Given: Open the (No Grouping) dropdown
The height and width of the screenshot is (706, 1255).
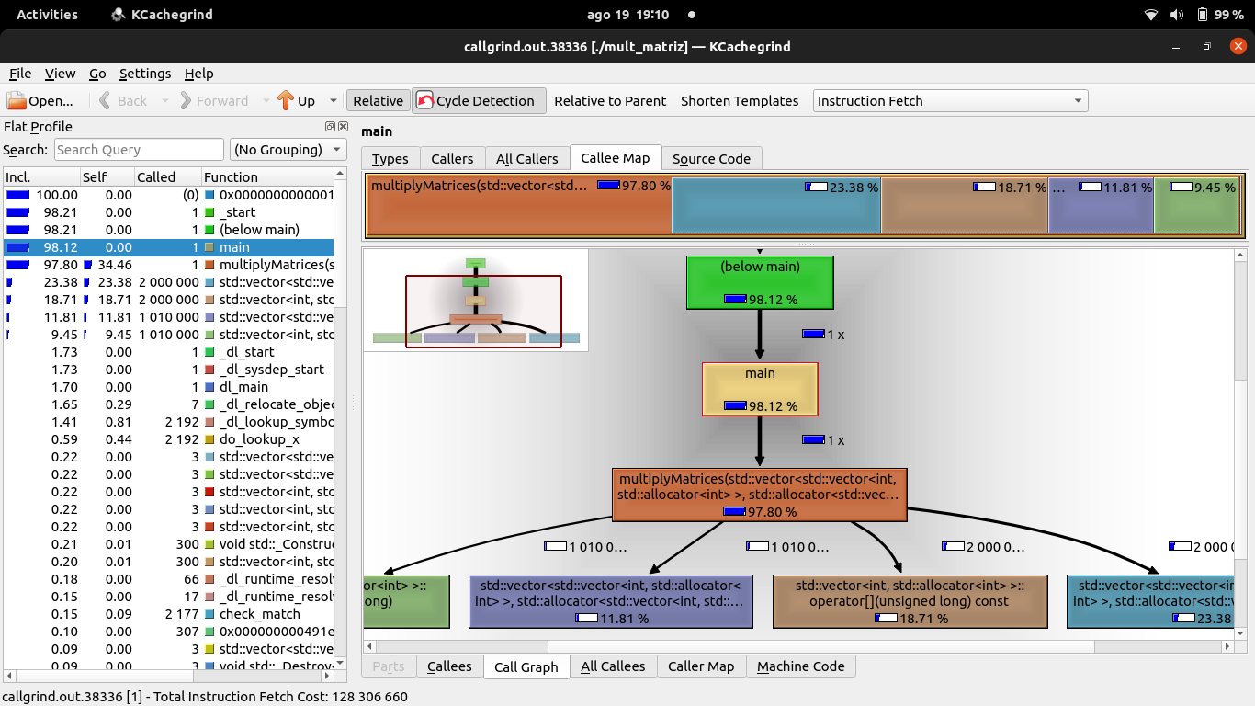Looking at the screenshot, I should click(x=288, y=150).
